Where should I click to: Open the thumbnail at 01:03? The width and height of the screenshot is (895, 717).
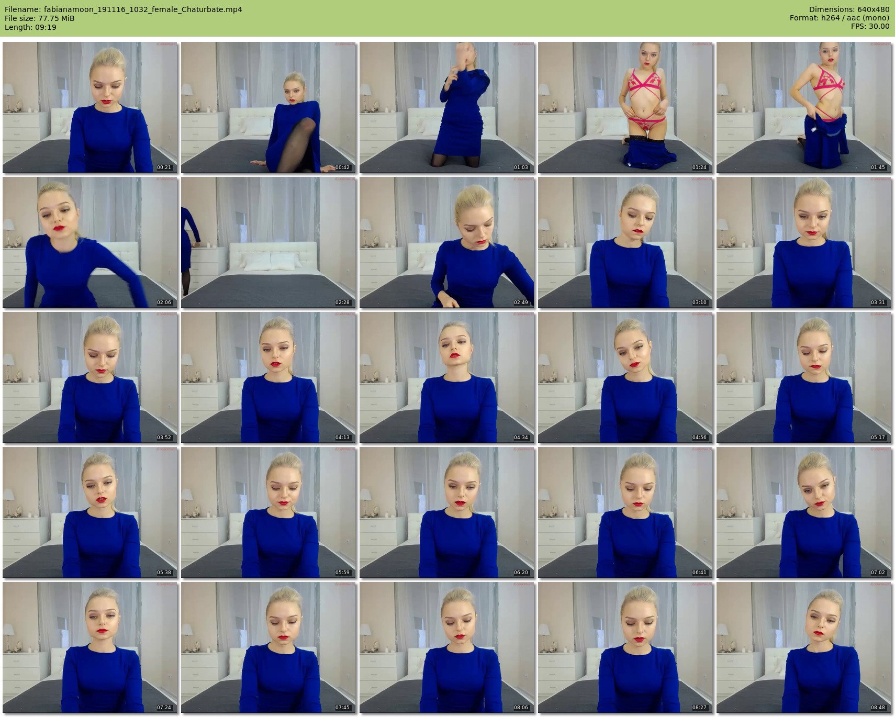[x=446, y=107]
